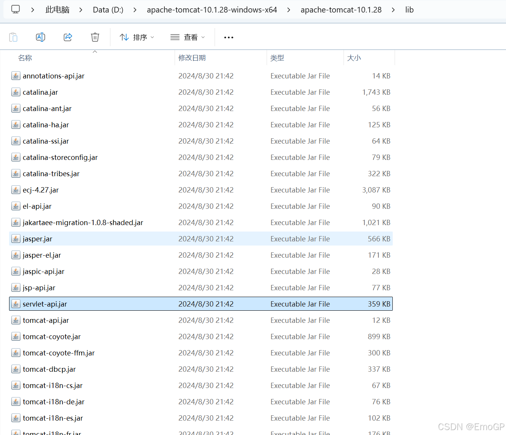Click the Share toolbar icon
The width and height of the screenshot is (506, 435).
click(68, 37)
